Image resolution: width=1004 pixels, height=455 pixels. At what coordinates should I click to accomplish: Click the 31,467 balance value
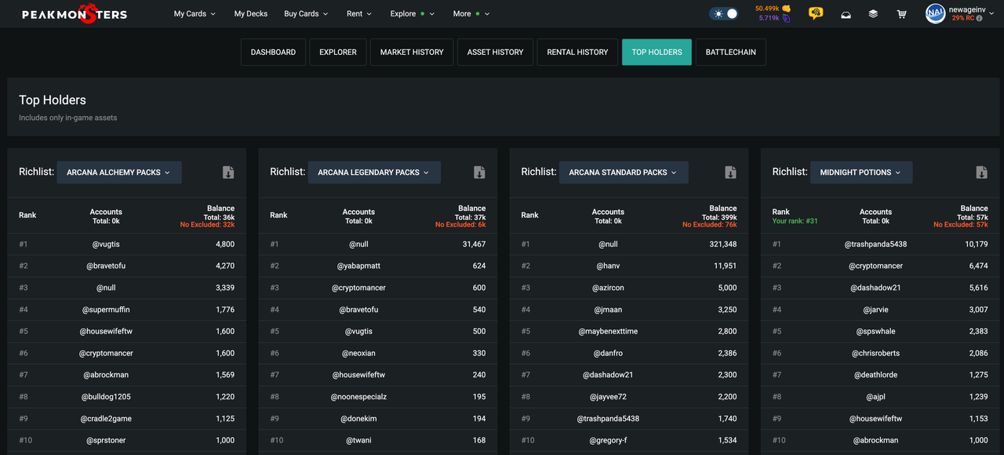point(472,244)
